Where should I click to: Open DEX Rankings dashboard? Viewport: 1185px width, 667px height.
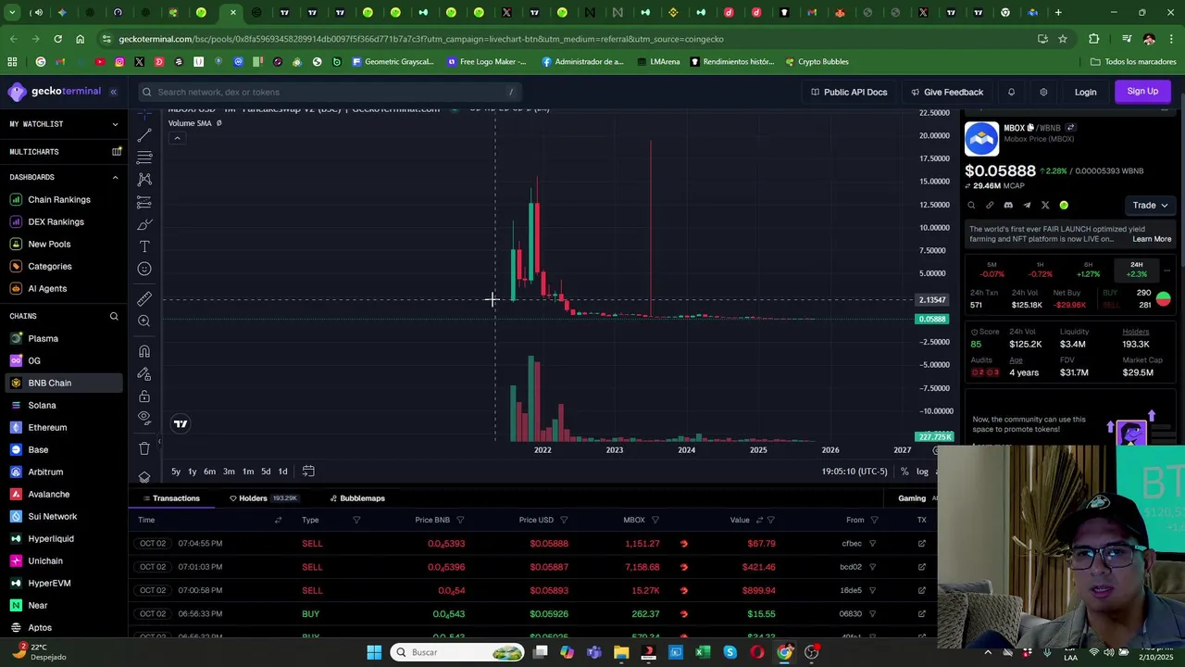(56, 221)
